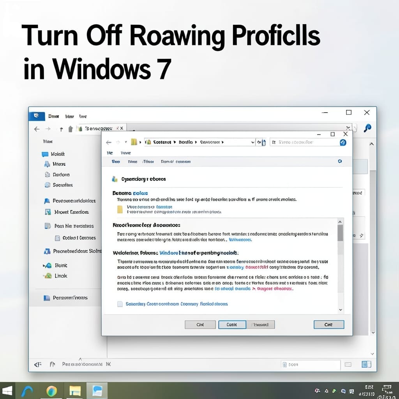
Task: Tick the checkbox at the bottom of the dialog
Action: click(x=120, y=304)
